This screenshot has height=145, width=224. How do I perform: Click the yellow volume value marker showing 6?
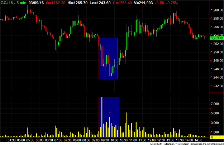pyautogui.click(x=216, y=137)
